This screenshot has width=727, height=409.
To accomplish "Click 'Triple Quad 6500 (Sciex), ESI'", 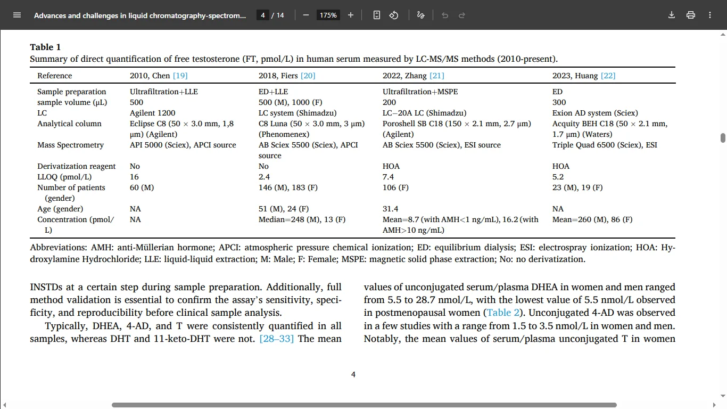I will point(605,145).
